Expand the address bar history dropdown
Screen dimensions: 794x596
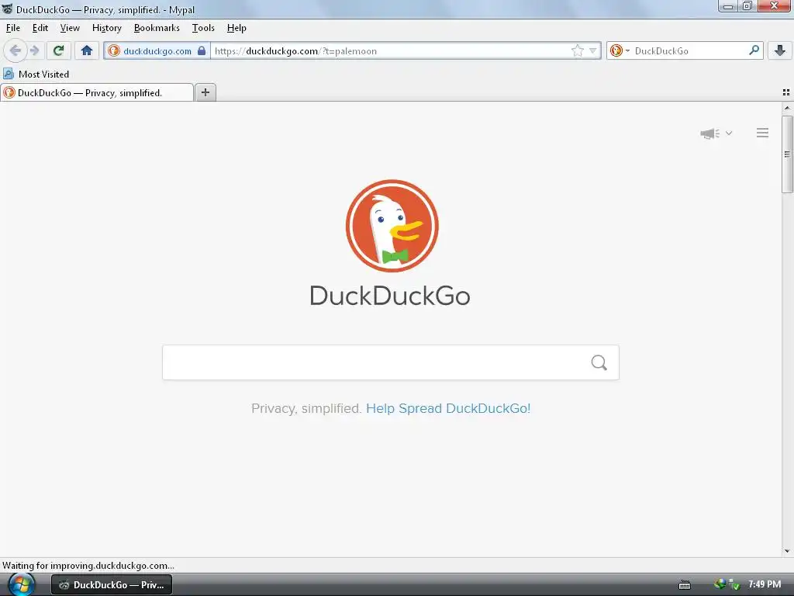593,50
